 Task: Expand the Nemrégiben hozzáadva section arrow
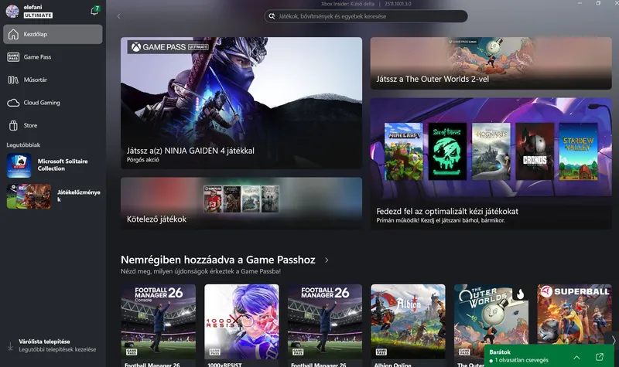327,260
